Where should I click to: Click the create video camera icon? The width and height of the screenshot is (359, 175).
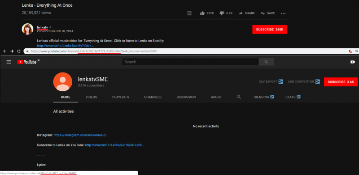[x=353, y=62]
